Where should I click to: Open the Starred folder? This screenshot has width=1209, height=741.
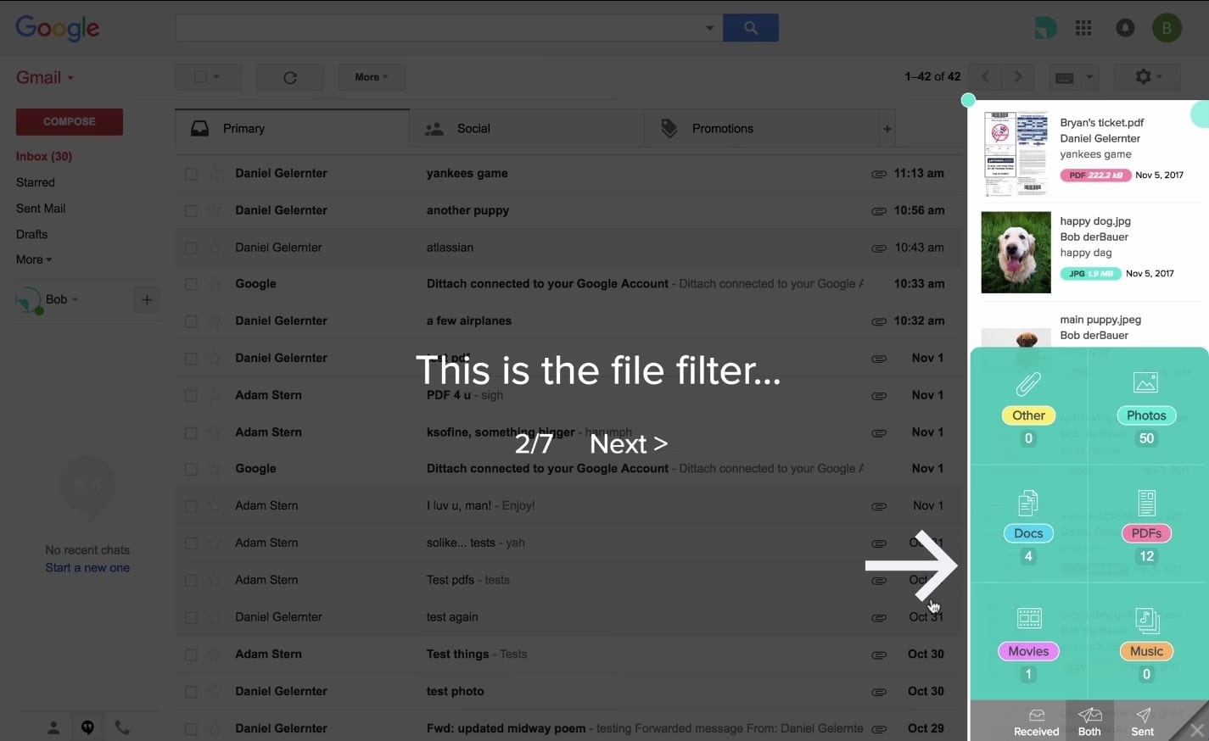pyautogui.click(x=36, y=182)
